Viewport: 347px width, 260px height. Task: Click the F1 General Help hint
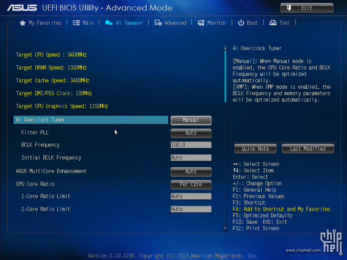(x=254, y=190)
